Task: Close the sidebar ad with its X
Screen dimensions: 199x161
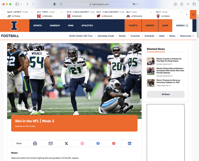Action: pos(184,105)
